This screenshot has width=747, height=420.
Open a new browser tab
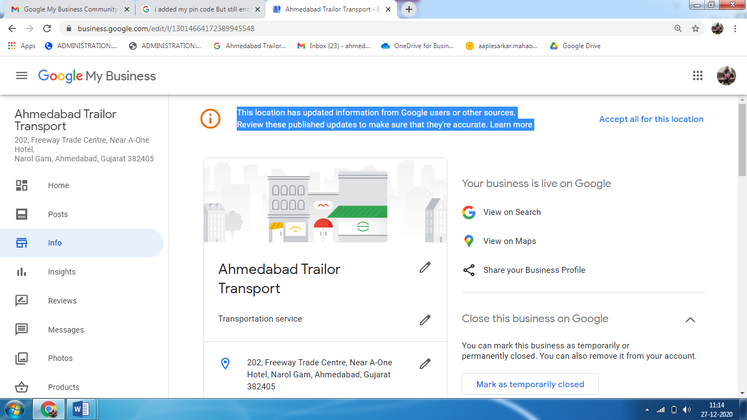(x=408, y=9)
